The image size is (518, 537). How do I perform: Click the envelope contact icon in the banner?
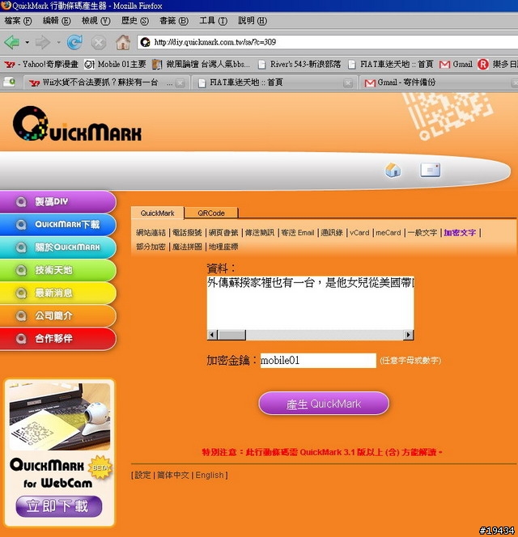[431, 170]
